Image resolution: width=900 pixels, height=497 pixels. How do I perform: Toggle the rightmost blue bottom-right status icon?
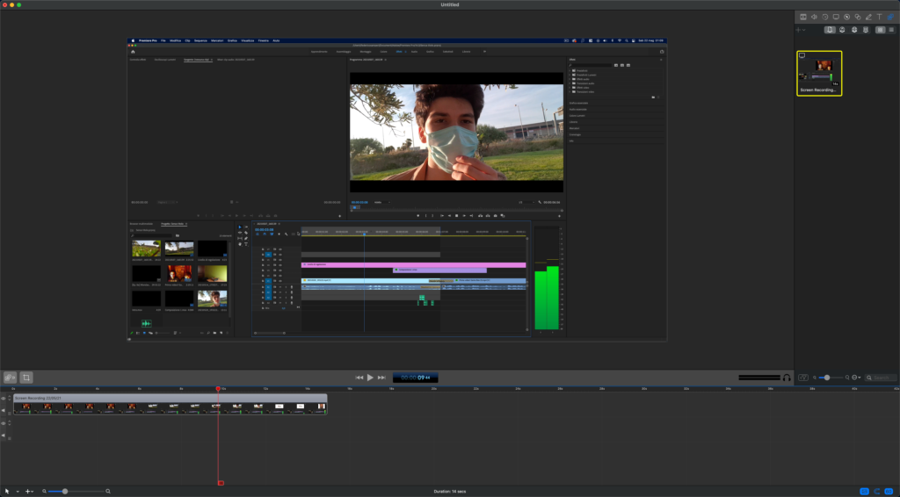coord(889,491)
